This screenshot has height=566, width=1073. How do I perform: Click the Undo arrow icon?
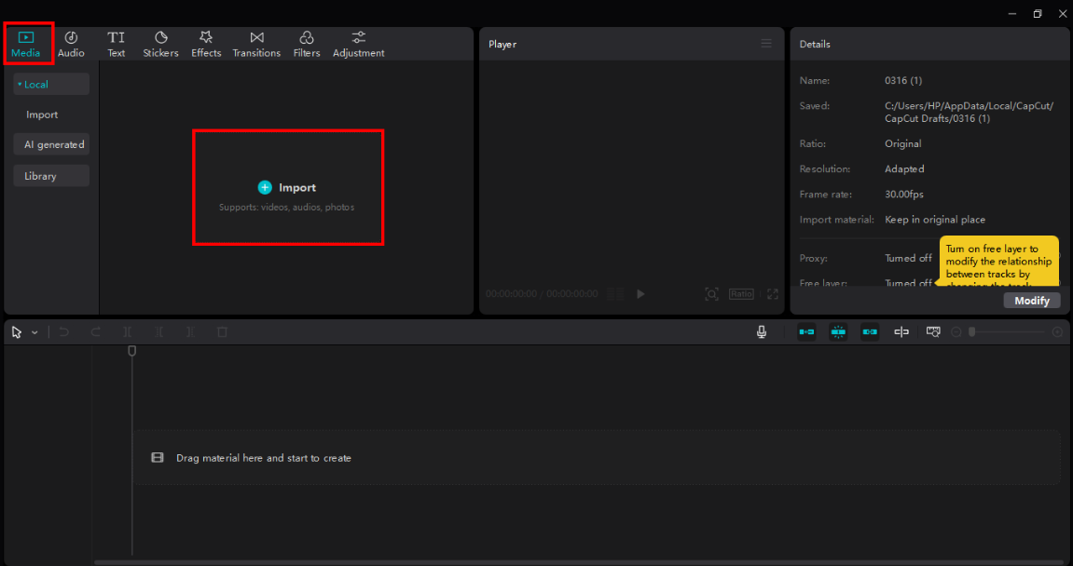click(63, 332)
